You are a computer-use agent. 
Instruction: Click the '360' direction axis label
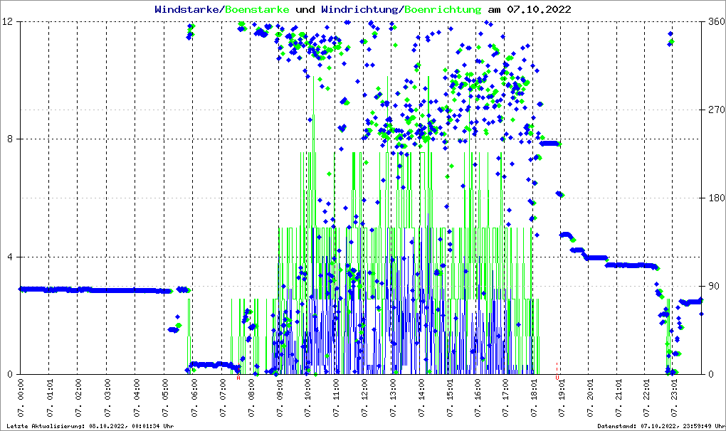click(x=716, y=21)
